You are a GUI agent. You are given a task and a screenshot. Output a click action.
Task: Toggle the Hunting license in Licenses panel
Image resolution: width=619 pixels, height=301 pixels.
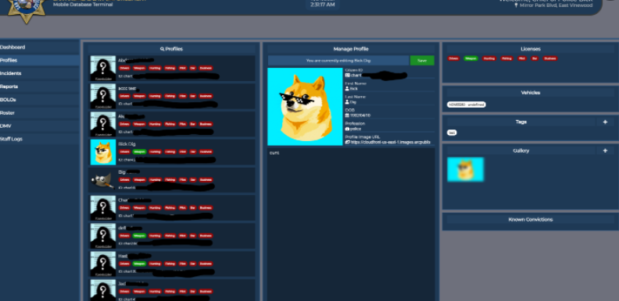pos(489,58)
